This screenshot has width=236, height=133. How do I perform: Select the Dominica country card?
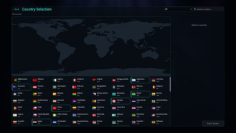(140, 115)
